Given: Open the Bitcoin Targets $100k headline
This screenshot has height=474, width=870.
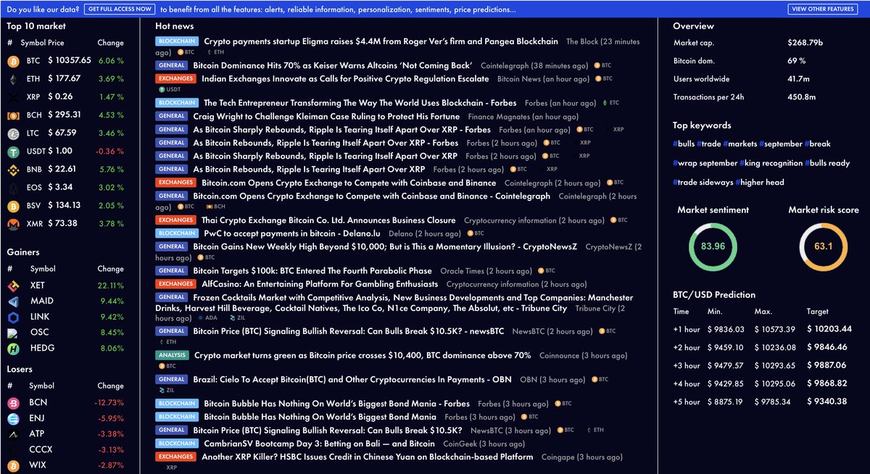Looking at the screenshot, I should (312, 271).
